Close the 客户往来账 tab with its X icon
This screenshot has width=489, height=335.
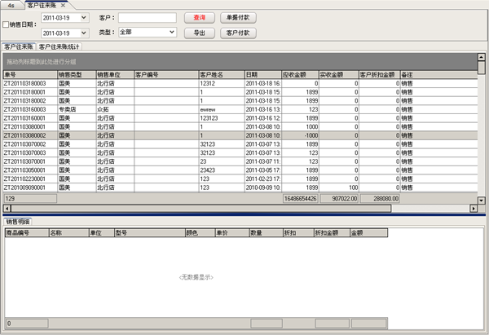click(x=62, y=5)
